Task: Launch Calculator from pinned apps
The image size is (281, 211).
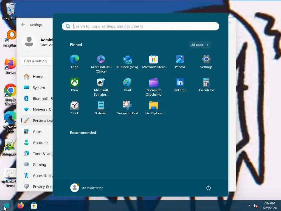Action: pyautogui.click(x=206, y=85)
